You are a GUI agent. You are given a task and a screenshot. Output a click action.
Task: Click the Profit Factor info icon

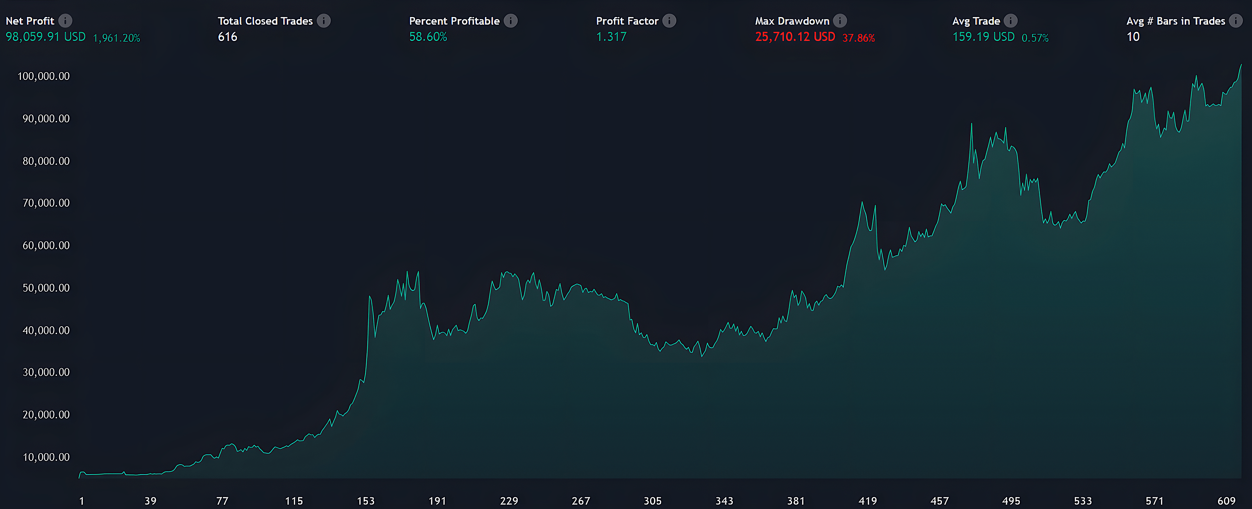(669, 21)
